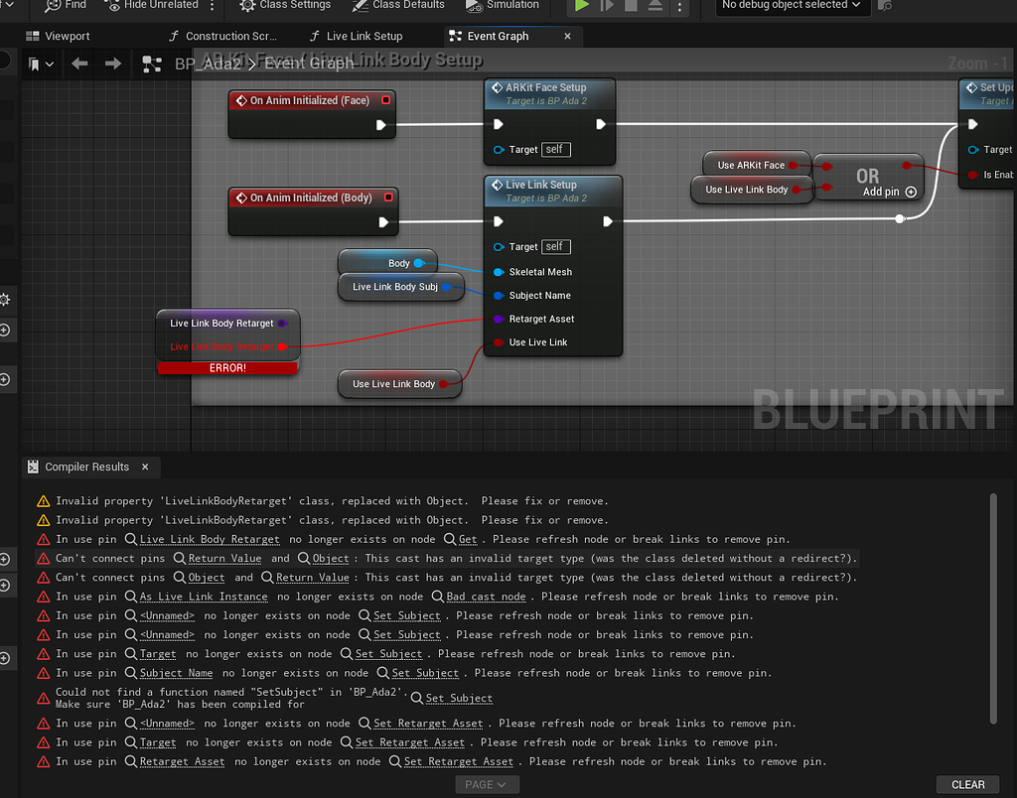Switch to the Viewport tab

point(65,36)
